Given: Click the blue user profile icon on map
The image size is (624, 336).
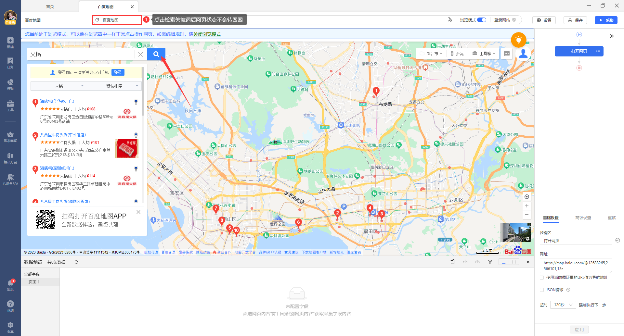Looking at the screenshot, I should pyautogui.click(x=523, y=53).
